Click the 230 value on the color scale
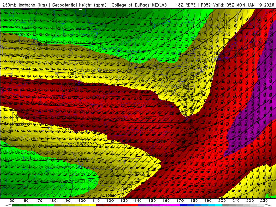The height and width of the screenshot is (207, 276). 264,201
